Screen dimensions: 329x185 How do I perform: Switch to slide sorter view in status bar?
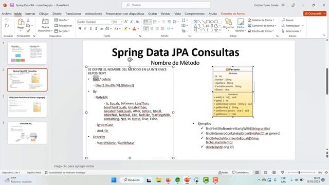tap(265, 173)
